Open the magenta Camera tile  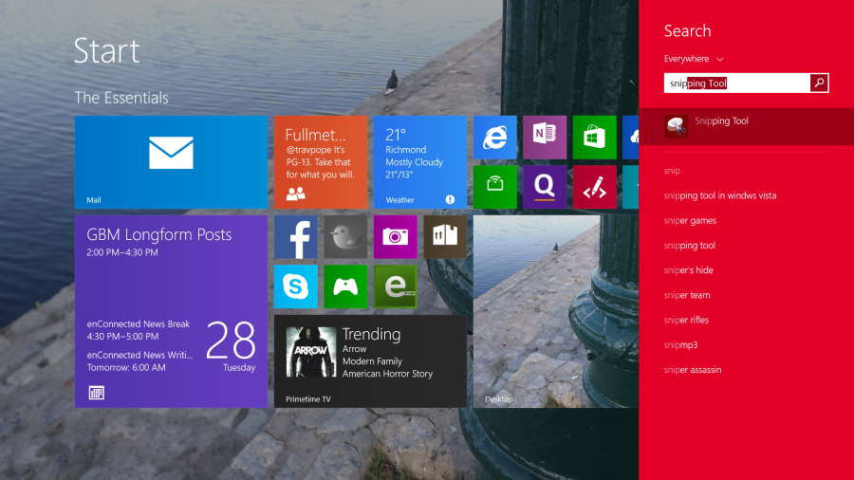click(396, 237)
